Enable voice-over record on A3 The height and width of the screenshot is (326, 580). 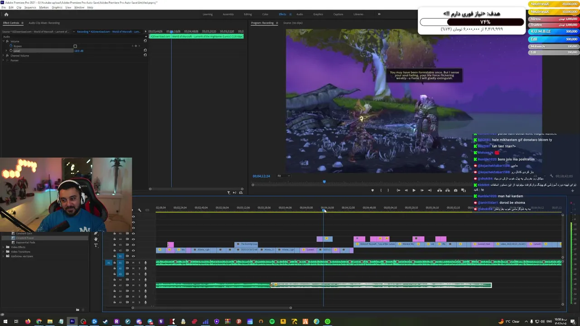[145, 274]
